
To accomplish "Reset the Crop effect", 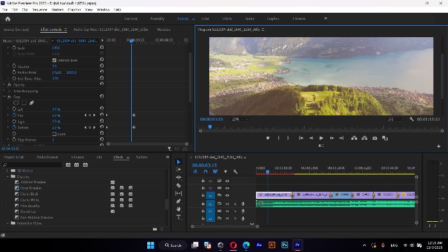I will [x=102, y=96].
